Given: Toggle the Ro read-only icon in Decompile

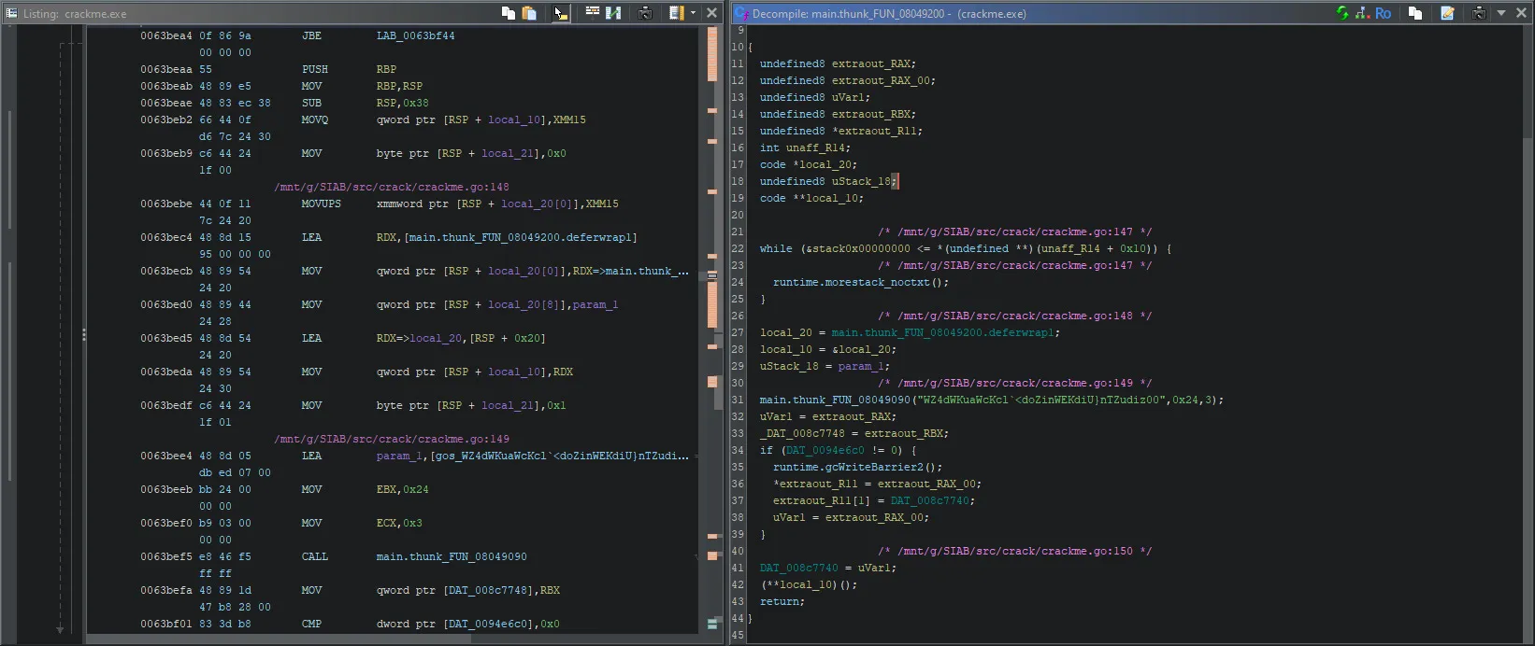Looking at the screenshot, I should (1383, 13).
